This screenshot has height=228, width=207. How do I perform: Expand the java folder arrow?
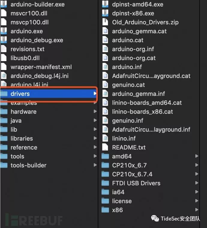[x=95, y=120]
